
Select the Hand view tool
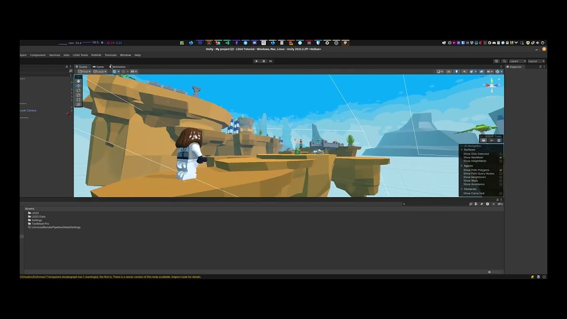78,81
